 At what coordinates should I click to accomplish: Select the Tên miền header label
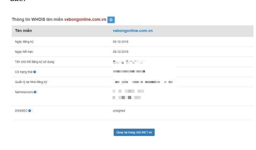click(x=23, y=31)
